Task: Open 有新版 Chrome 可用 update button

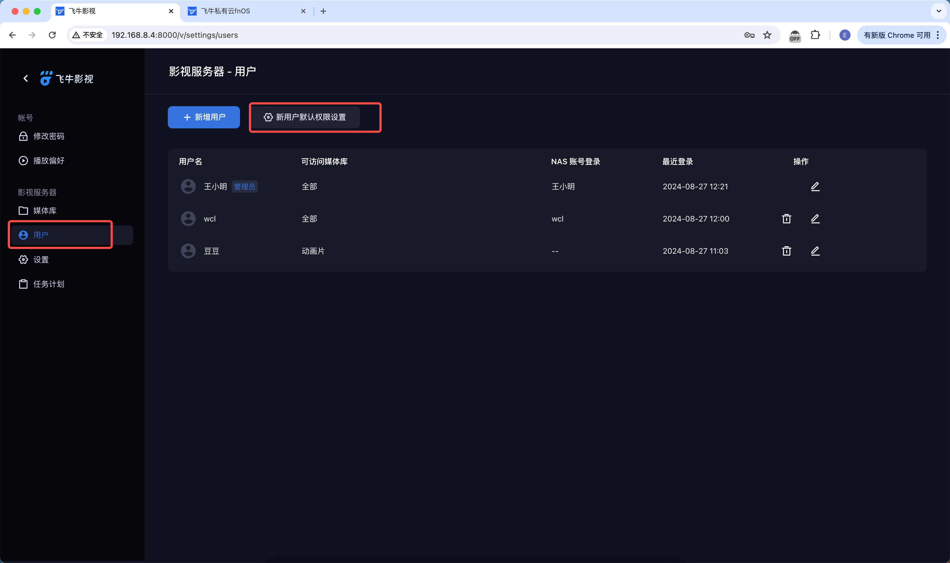Action: click(896, 35)
